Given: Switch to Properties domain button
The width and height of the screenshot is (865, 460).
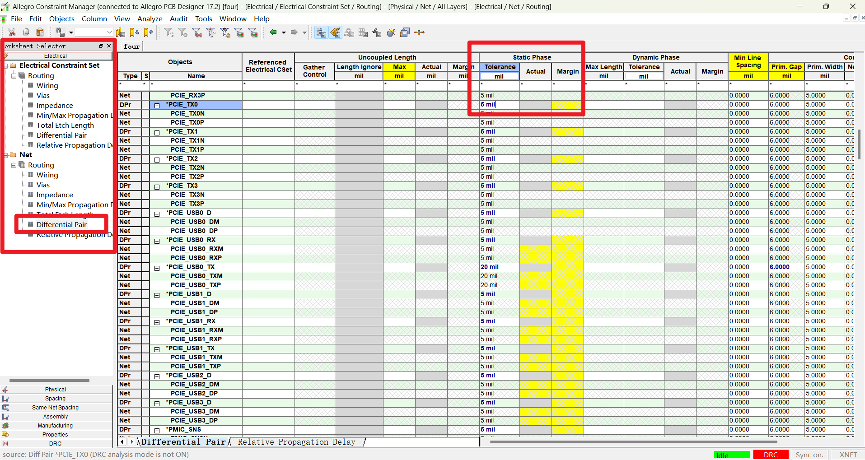Looking at the screenshot, I should tap(56, 434).
